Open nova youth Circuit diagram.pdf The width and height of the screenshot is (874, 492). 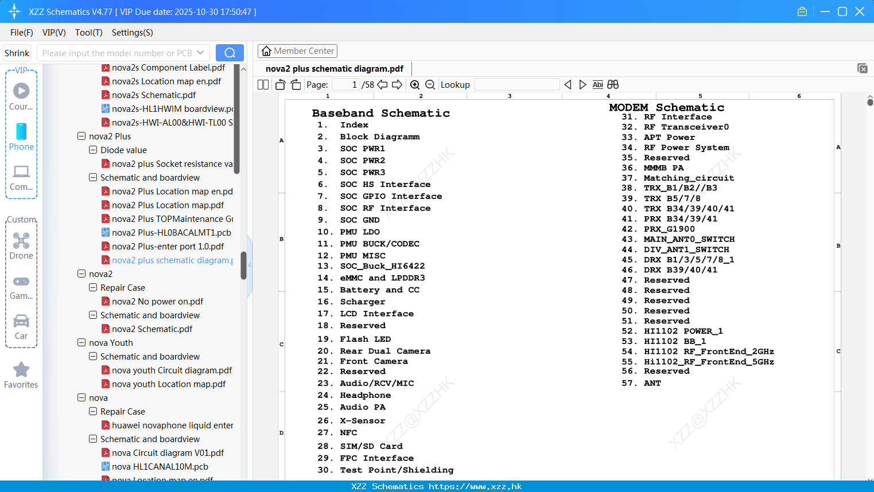pyautogui.click(x=172, y=370)
